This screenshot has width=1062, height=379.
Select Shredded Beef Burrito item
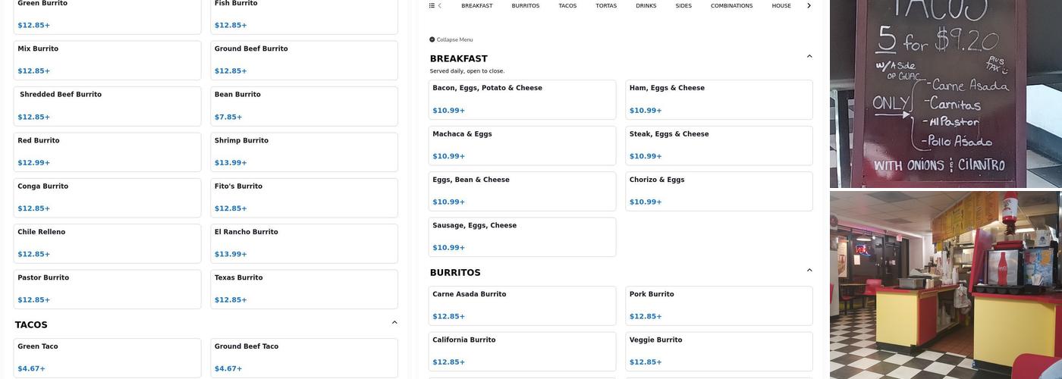coord(107,106)
